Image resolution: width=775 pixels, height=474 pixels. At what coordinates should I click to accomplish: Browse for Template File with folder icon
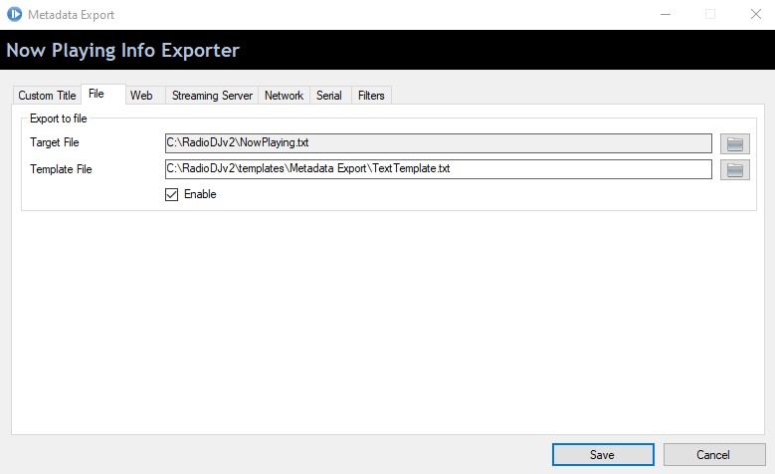(x=734, y=169)
